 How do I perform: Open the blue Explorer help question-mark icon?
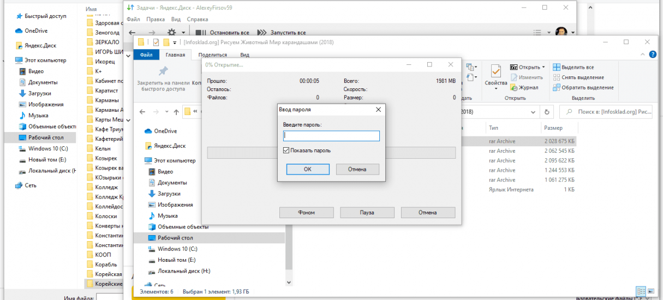coord(652,55)
